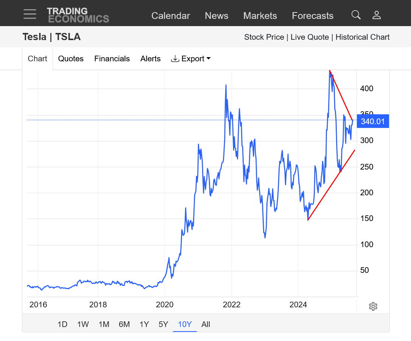Open chart settings gear icon
The image size is (411, 341).
(373, 306)
